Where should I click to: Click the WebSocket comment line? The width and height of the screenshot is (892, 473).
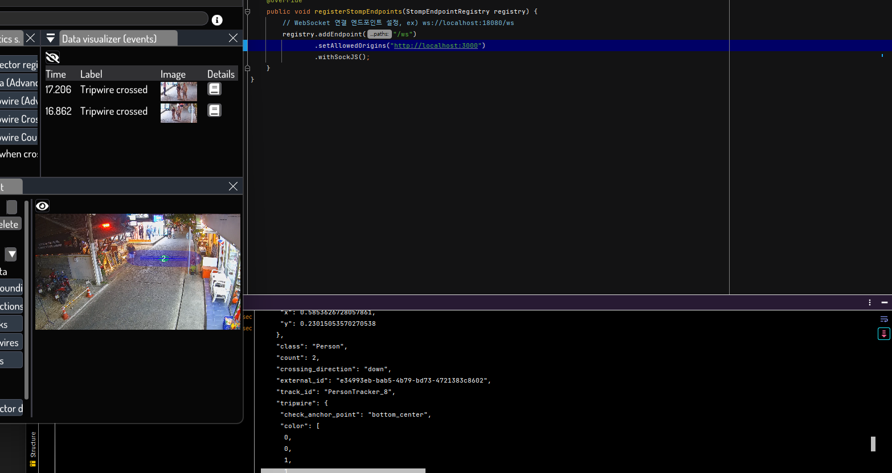pos(398,23)
